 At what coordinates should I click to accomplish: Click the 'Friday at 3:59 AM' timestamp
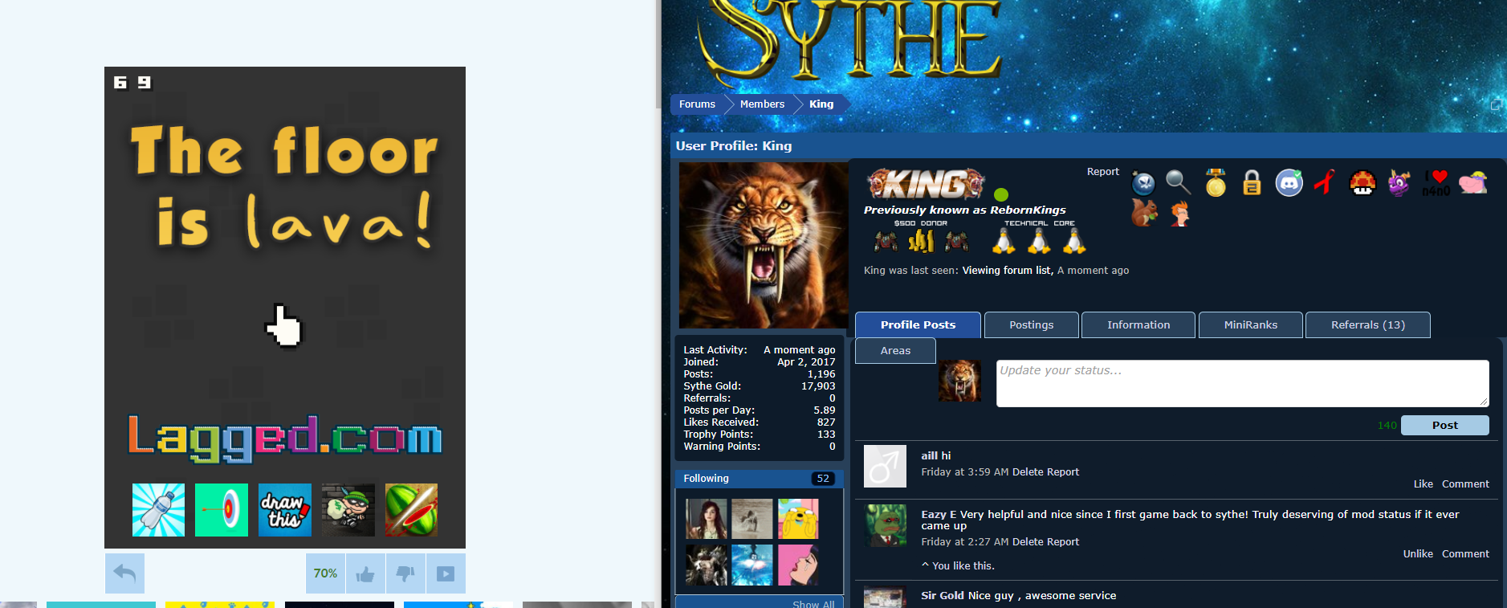click(x=964, y=472)
